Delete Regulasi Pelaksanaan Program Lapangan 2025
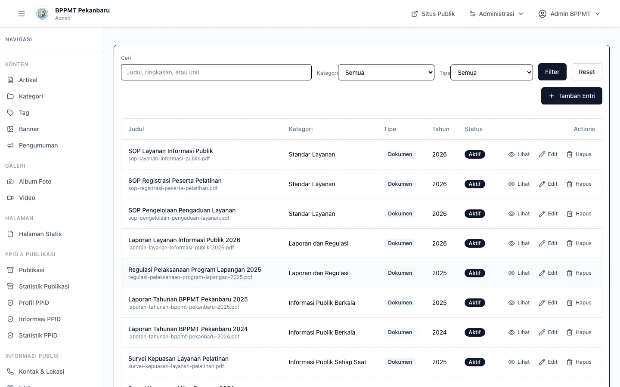Screen dimensions: 620x387 coord(579,273)
